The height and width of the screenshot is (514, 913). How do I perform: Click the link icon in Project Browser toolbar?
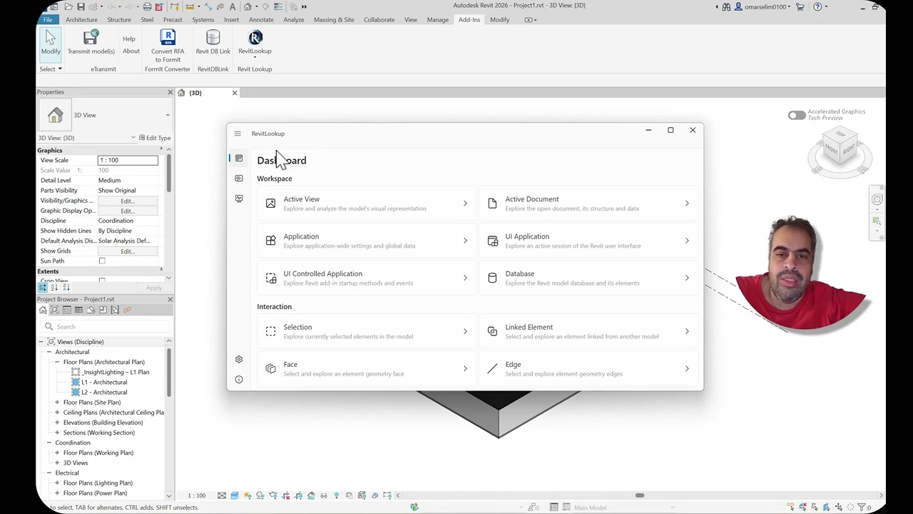click(127, 310)
